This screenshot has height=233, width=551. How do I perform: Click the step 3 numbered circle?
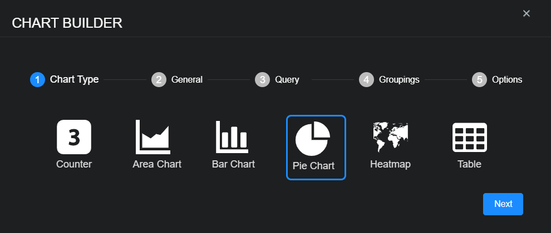click(262, 79)
